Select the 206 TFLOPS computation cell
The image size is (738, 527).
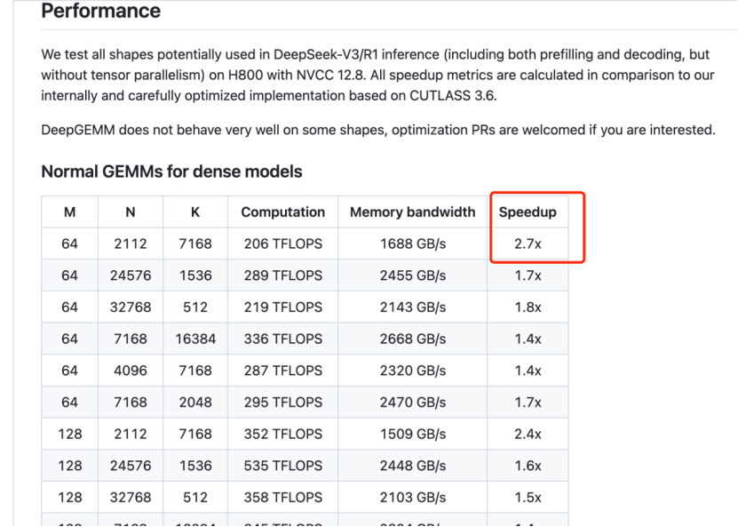(283, 244)
